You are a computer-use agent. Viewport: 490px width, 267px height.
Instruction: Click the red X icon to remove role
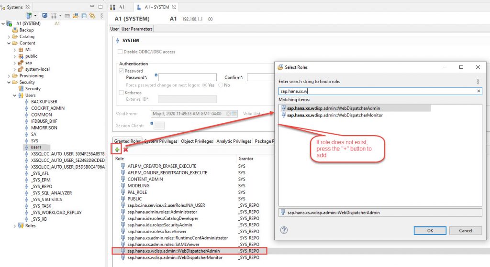pyautogui.click(x=125, y=150)
